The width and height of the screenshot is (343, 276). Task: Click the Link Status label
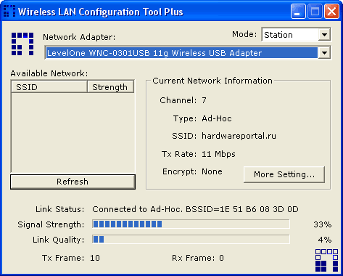[59, 209]
